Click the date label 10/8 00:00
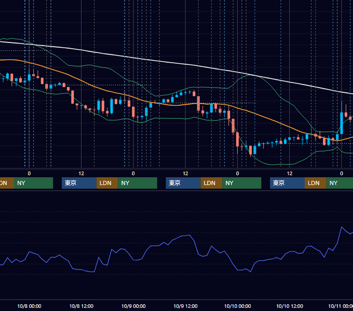Image resolution: width=353 pixels, height=311 pixels. point(29,306)
